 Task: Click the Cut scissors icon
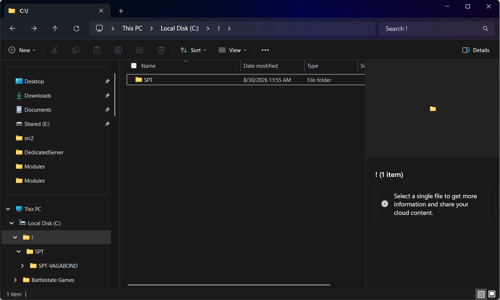coord(55,50)
